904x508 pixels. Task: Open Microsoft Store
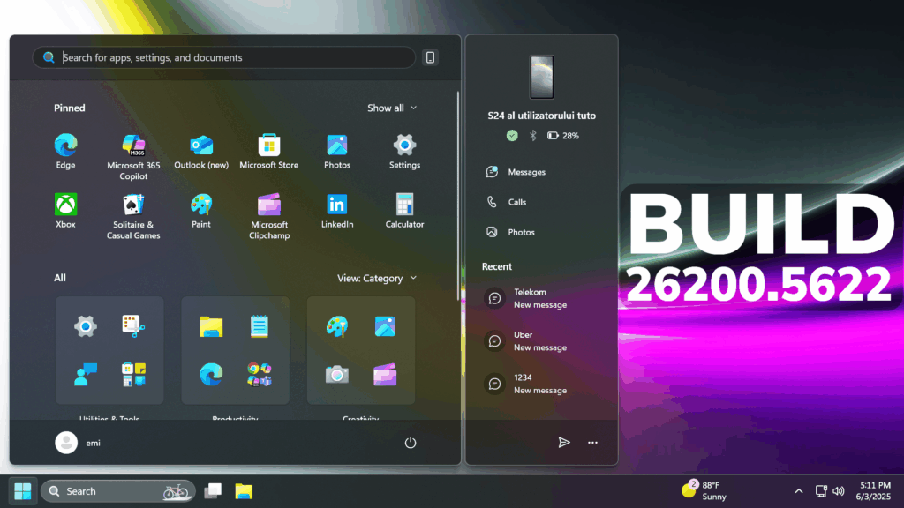pyautogui.click(x=269, y=152)
